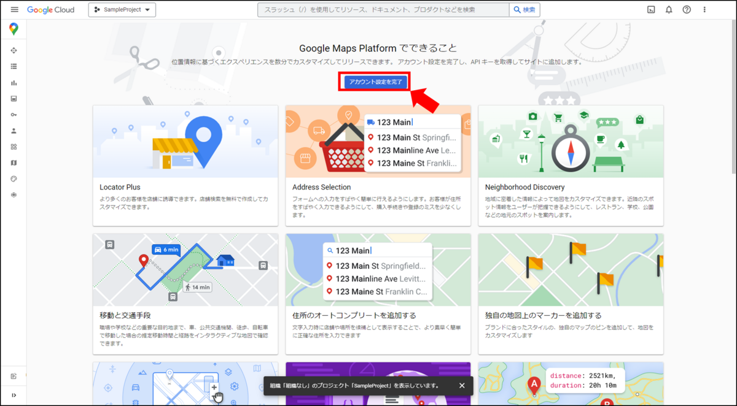Screen dimensions: 737x406
Task: Dismiss the SampleProject notification toast
Action: (x=462, y=385)
